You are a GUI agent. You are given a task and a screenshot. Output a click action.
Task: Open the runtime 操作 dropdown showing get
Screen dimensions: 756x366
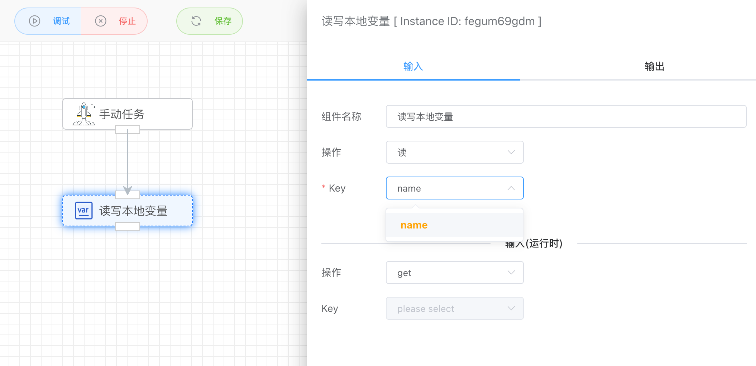tap(454, 273)
